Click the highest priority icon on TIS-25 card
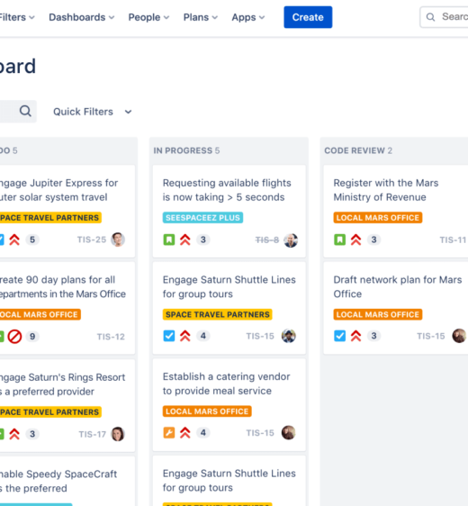 pyautogui.click(x=14, y=239)
